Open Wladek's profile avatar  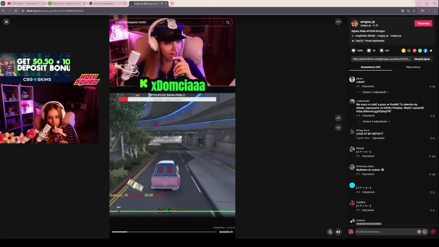click(x=352, y=149)
